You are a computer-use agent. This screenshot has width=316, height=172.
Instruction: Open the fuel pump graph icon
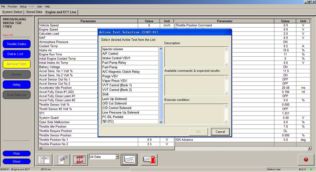pyautogui.click(x=149, y=160)
